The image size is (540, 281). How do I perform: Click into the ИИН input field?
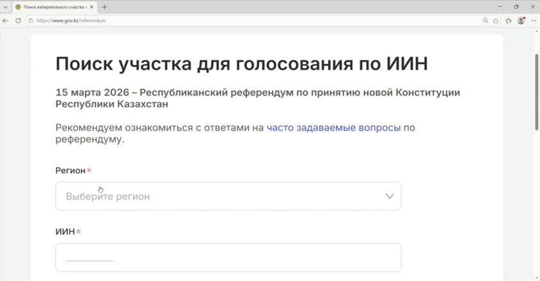click(228, 257)
